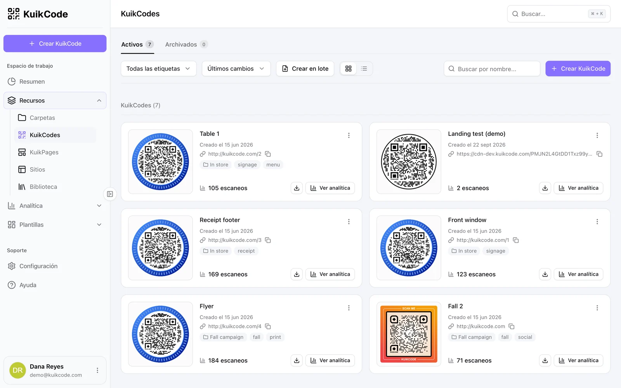Open the Fall 2 orange QR thumbnail
The height and width of the screenshot is (388, 621).
click(x=409, y=334)
